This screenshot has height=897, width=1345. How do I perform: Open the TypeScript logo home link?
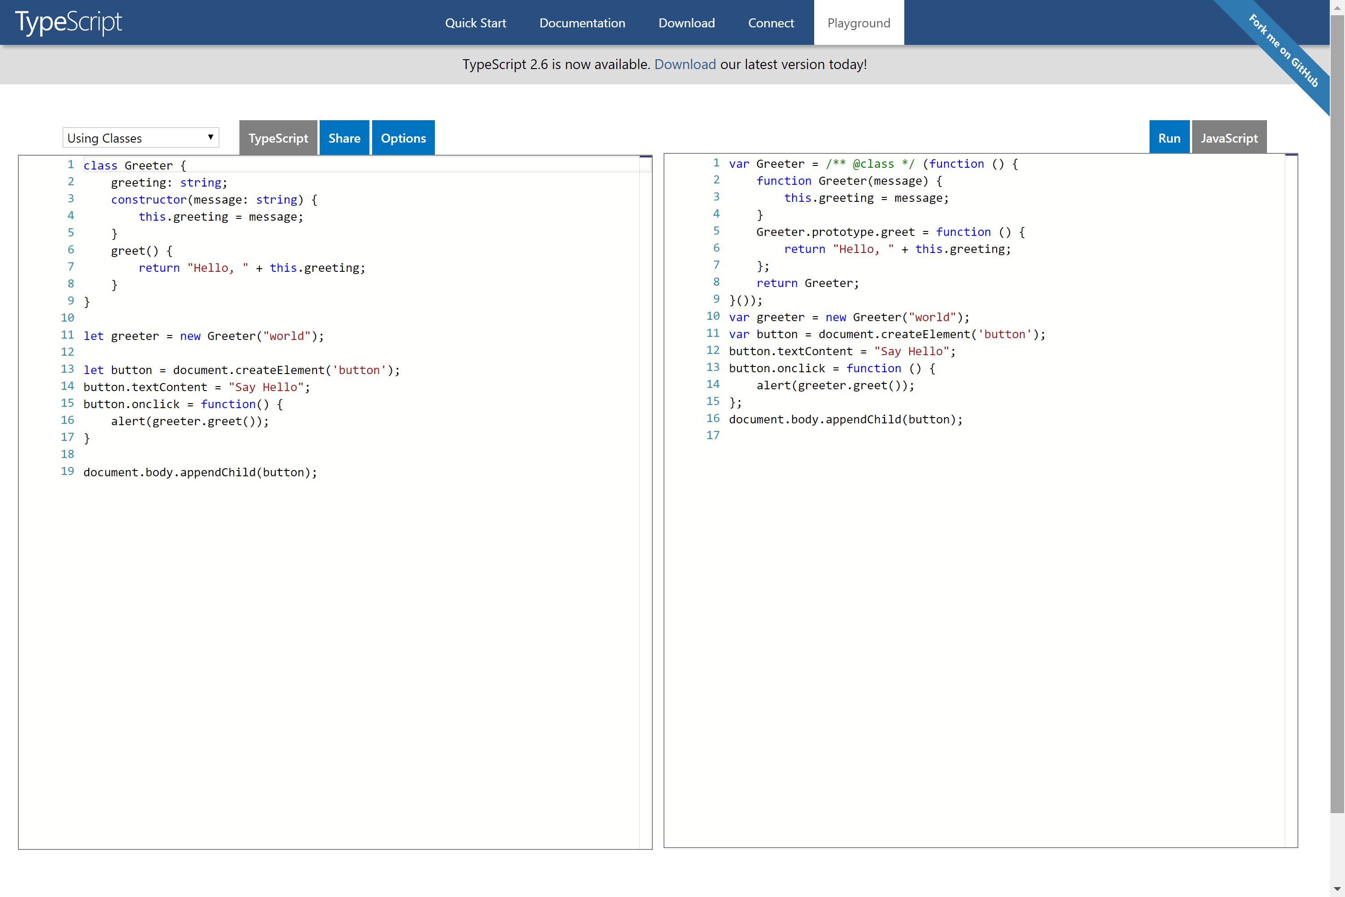coord(68,22)
